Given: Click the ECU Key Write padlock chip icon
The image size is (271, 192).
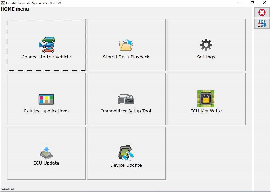Looking at the screenshot, I should pos(206,99).
